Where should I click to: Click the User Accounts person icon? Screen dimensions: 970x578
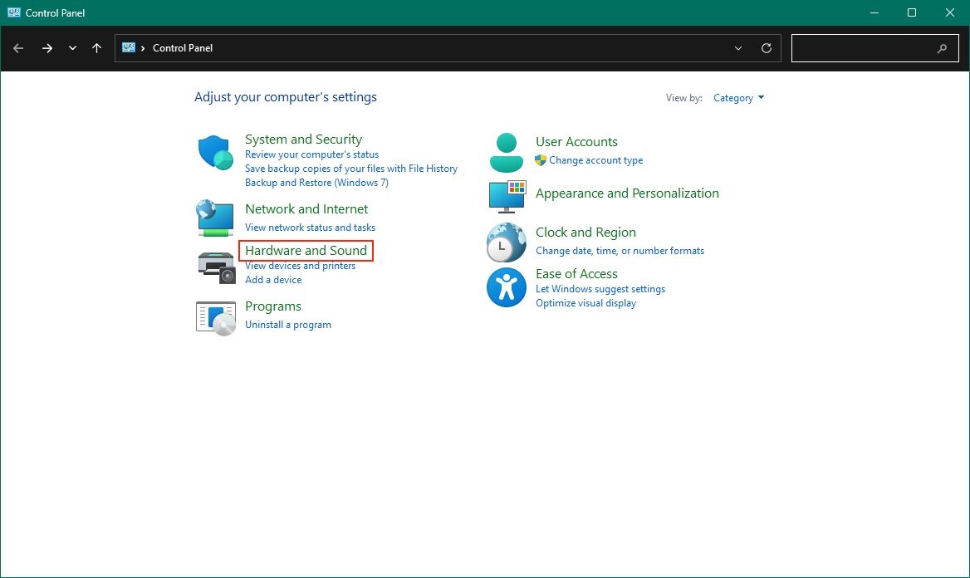click(507, 152)
